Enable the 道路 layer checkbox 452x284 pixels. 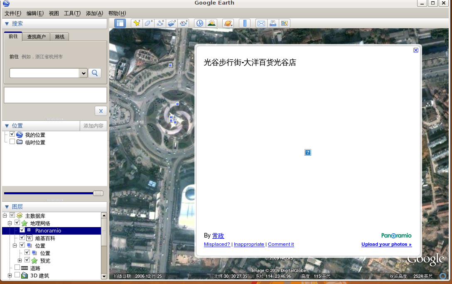pos(17,267)
